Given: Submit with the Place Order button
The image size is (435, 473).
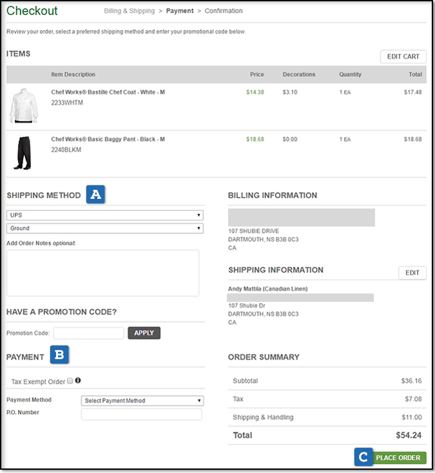Looking at the screenshot, I should point(398,458).
